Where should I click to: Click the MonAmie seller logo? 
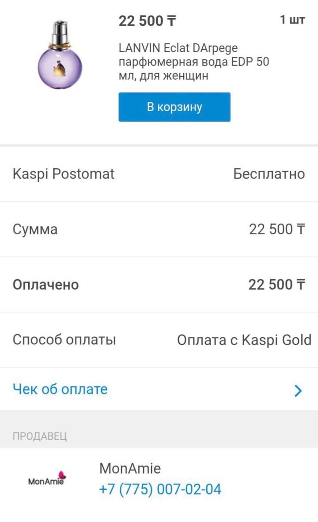pos(46,479)
